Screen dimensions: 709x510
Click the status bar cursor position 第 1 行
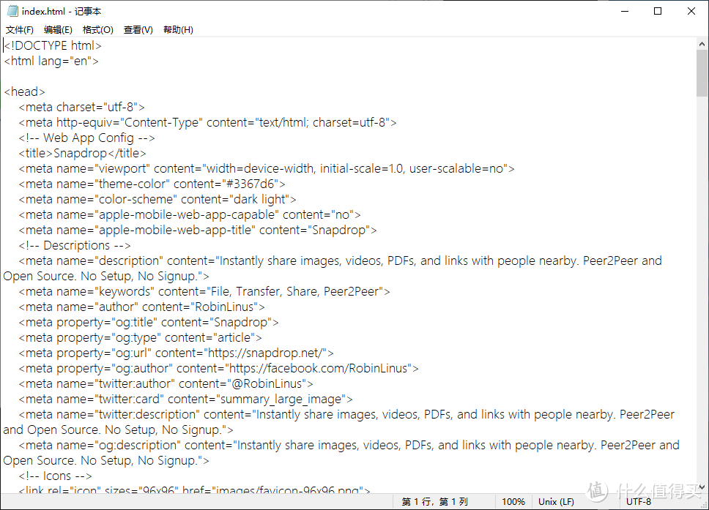(x=434, y=501)
